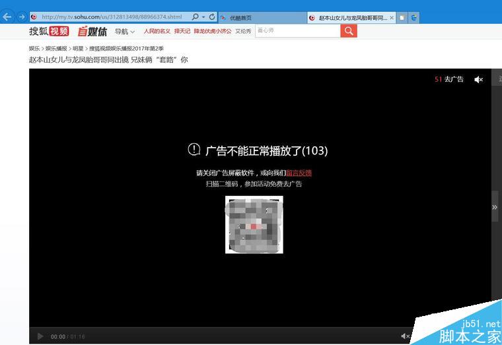This screenshot has height=345, width=502.
Task: Go back with the browser back arrow
Action: click(7, 17)
